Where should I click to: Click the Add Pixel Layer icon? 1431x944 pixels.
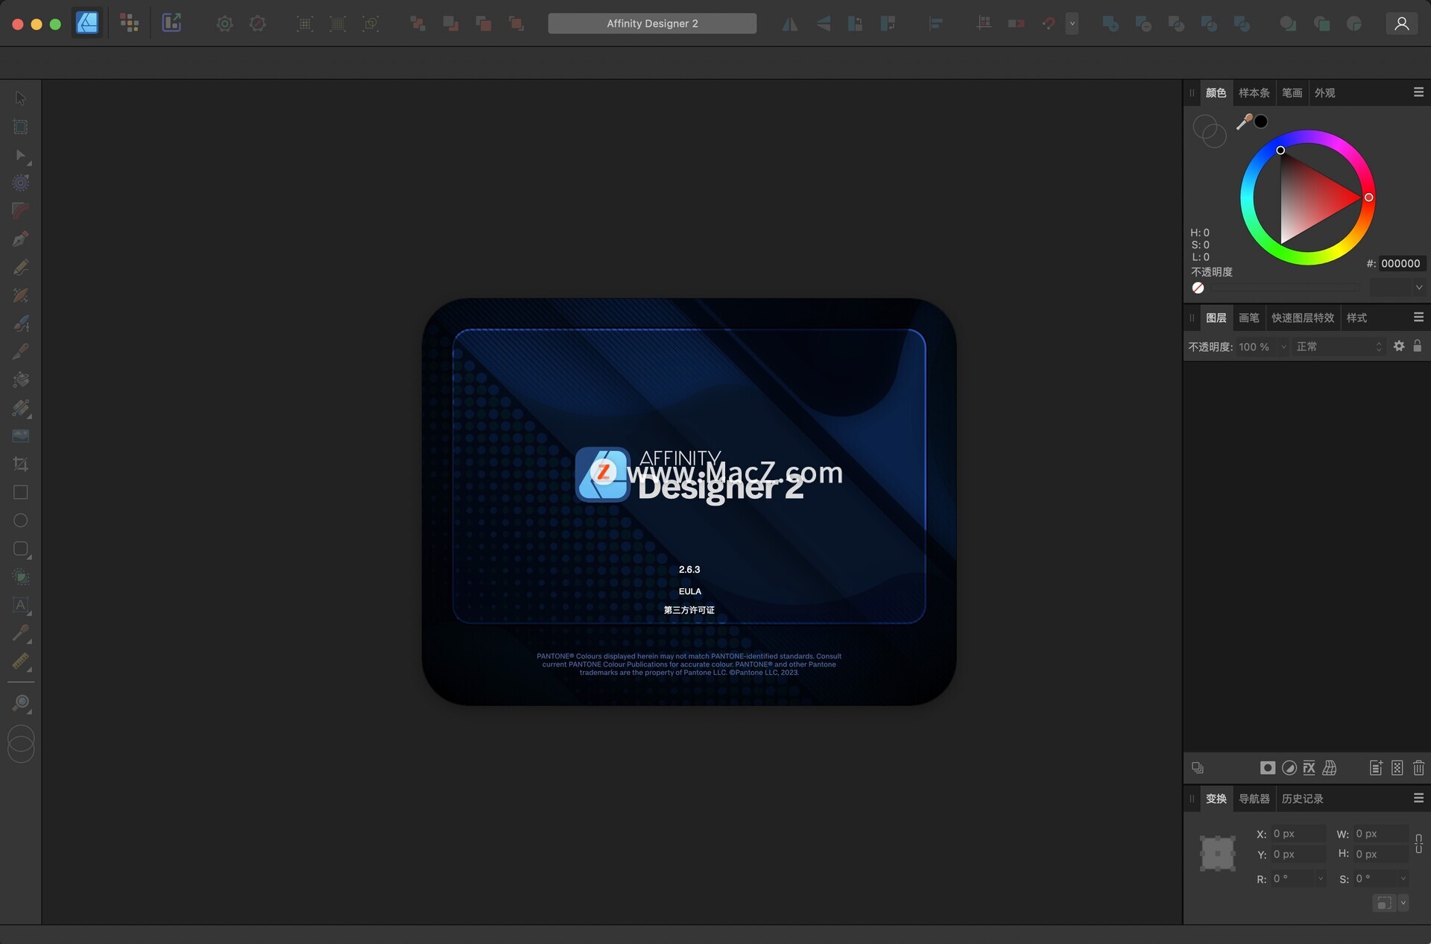tap(1397, 767)
